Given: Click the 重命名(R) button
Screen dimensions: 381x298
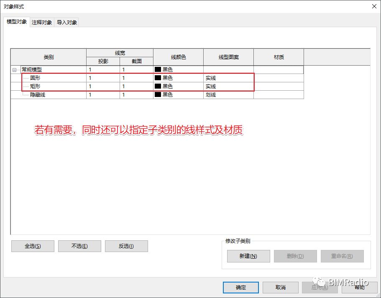Looking at the screenshot, I should pos(342,256).
